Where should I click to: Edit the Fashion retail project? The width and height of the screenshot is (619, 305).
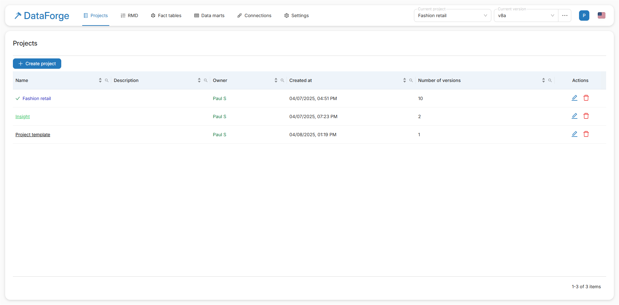574,98
